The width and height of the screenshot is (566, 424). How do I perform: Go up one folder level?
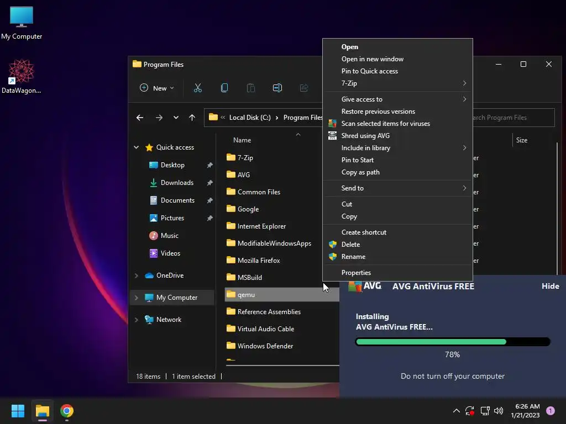click(192, 118)
